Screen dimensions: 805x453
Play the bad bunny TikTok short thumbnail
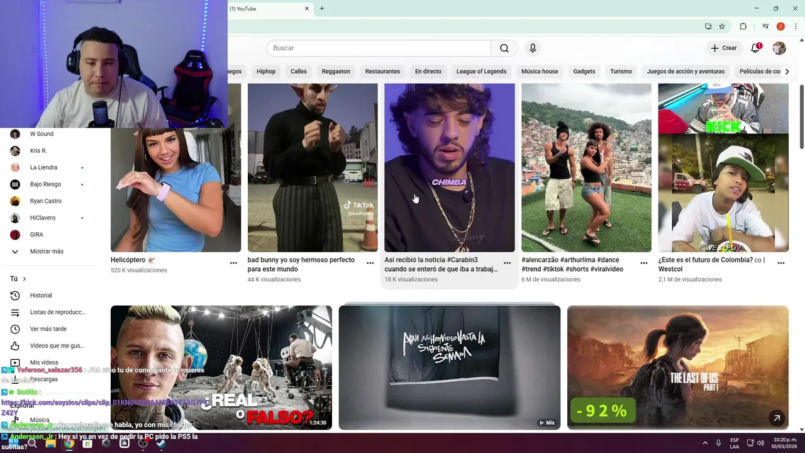coord(313,168)
